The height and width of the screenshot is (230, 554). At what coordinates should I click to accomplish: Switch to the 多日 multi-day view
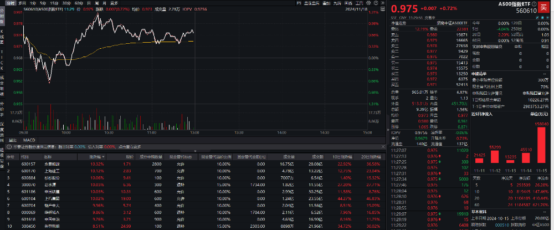pyautogui.click(x=22, y=3)
